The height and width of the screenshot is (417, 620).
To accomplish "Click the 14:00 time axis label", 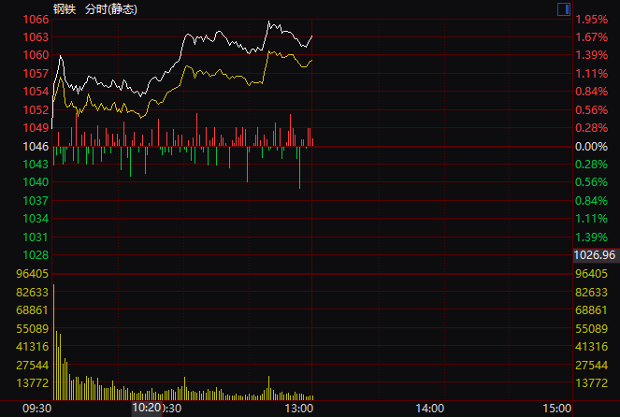I will (429, 409).
